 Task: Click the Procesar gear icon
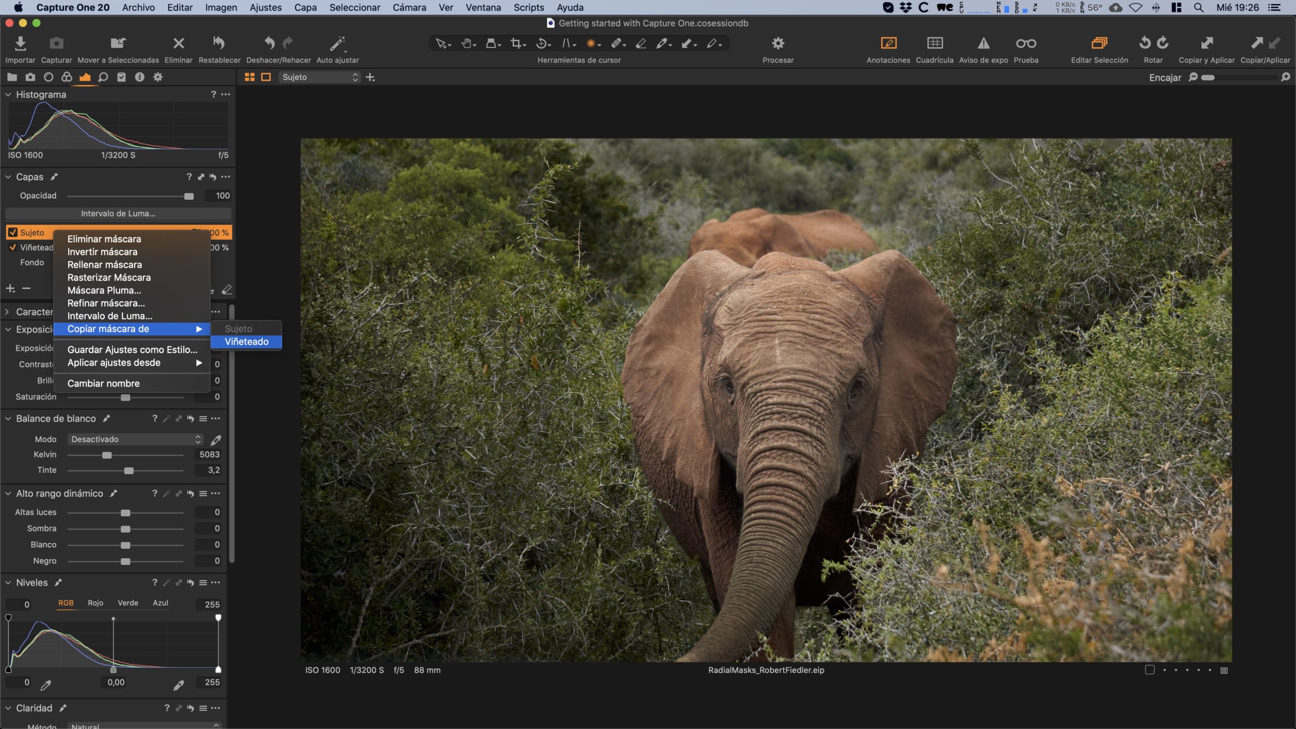pos(778,43)
